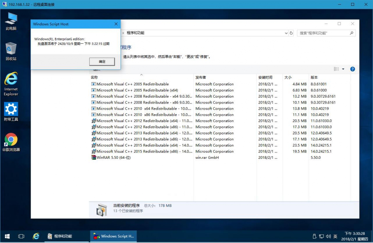
Task: Click the volume speaker tray icon
Action: pos(328,236)
